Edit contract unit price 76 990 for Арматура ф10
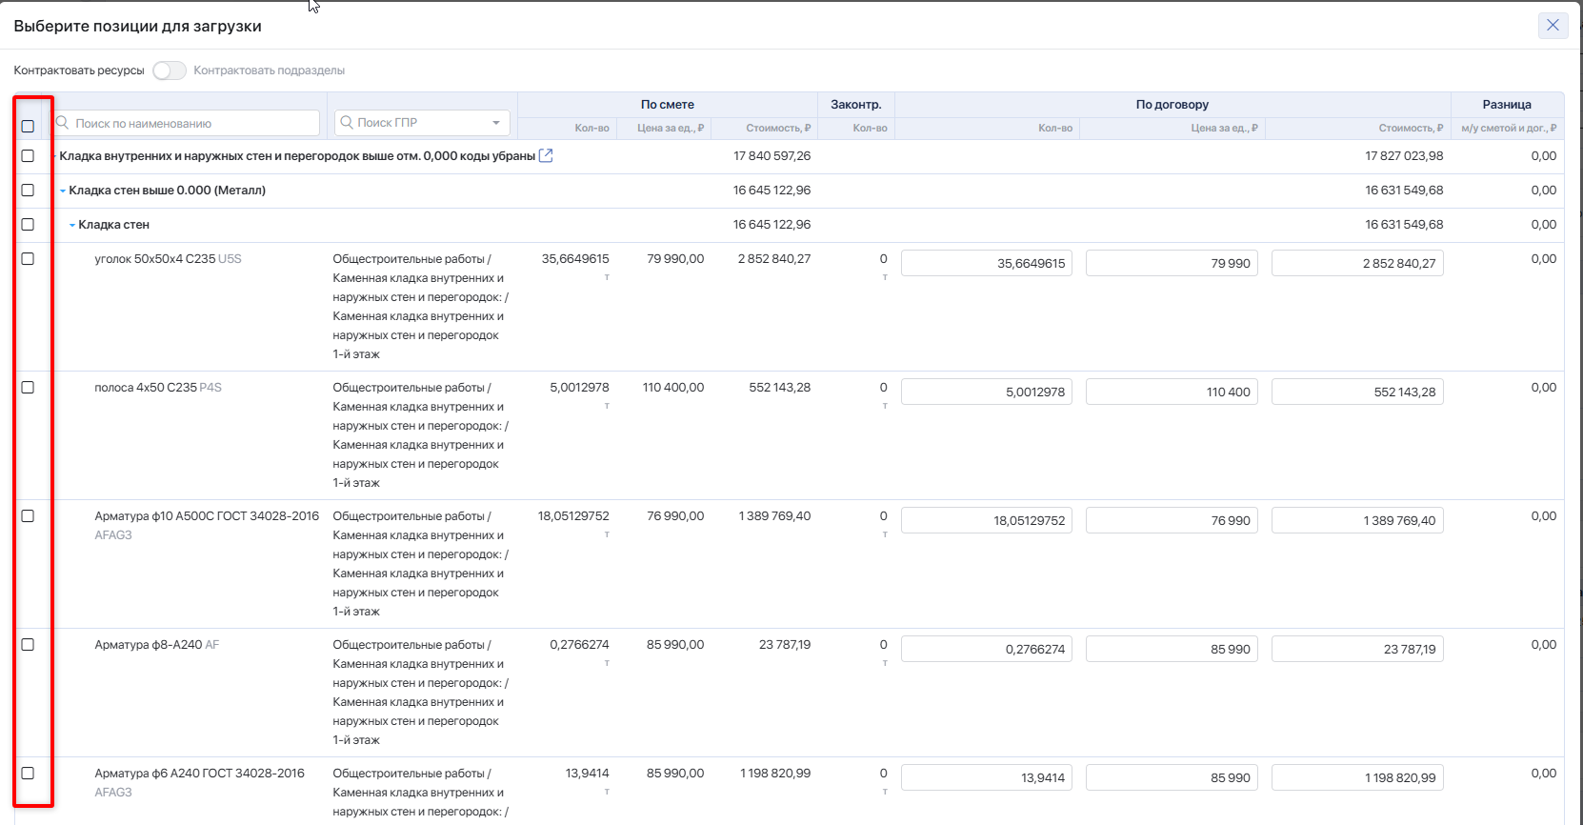The width and height of the screenshot is (1583, 825). coord(1171,520)
